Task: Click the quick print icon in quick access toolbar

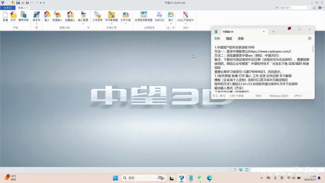Action: [23, 3]
